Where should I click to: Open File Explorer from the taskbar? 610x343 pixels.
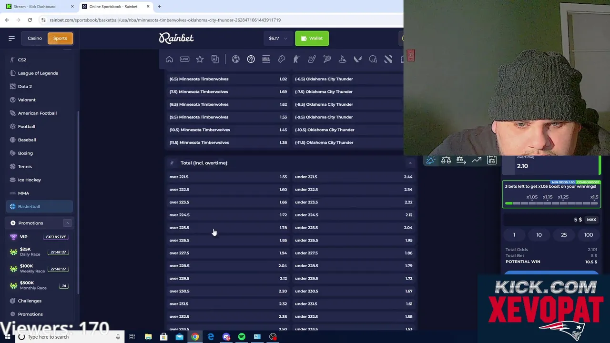tap(148, 337)
